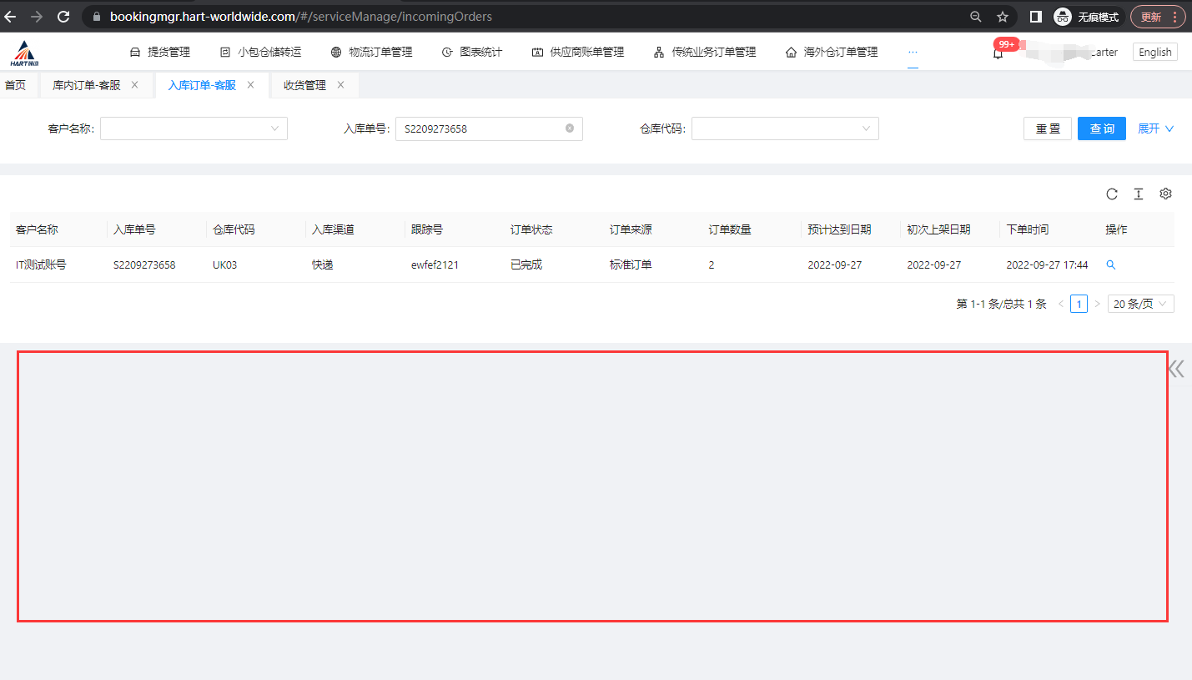Click the magnifier icon in the 操作 column
This screenshot has height=680, width=1192.
click(x=1110, y=264)
